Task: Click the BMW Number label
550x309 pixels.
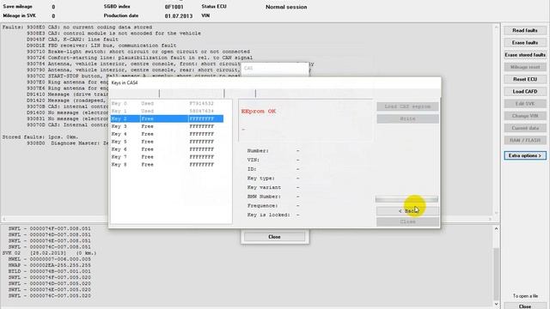Action: tap(264, 197)
